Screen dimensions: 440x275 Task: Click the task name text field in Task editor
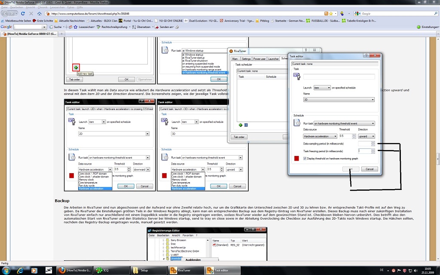339,76
